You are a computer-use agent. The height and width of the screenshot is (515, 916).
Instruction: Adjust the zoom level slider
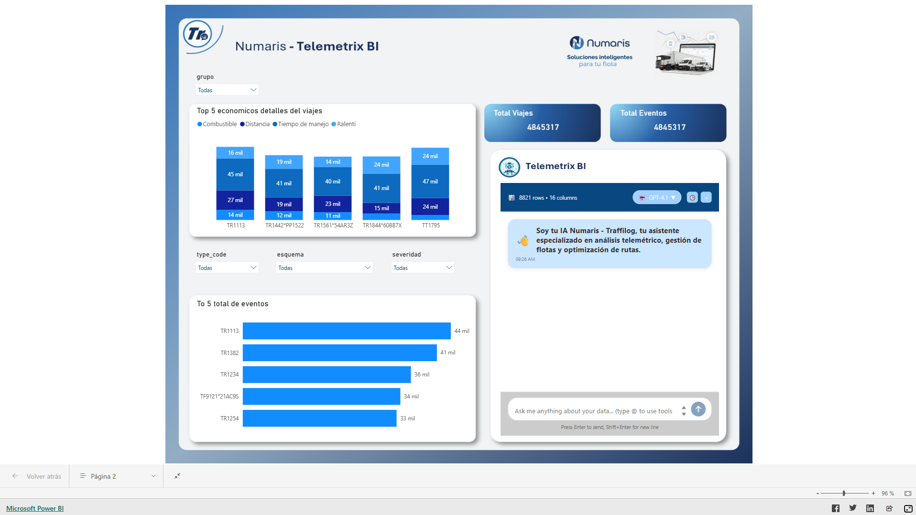coord(845,493)
